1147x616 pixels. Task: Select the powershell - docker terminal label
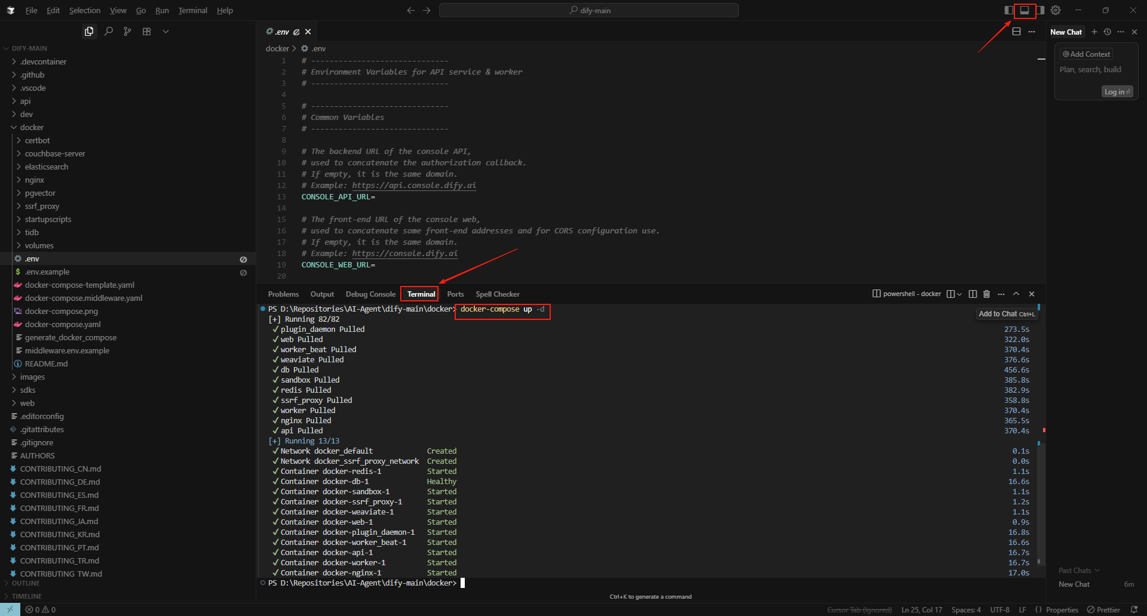907,294
